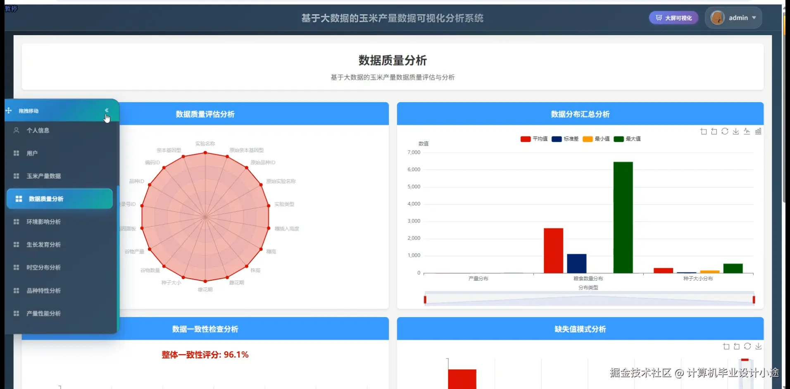Download the 数据分布汇总分析 chart as image

click(x=736, y=131)
